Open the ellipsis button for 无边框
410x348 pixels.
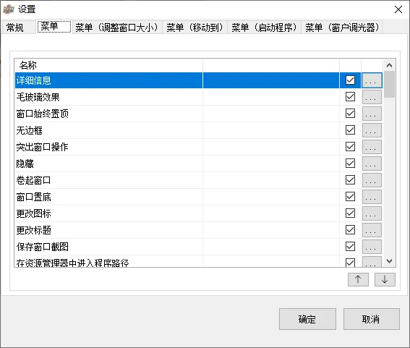point(372,130)
